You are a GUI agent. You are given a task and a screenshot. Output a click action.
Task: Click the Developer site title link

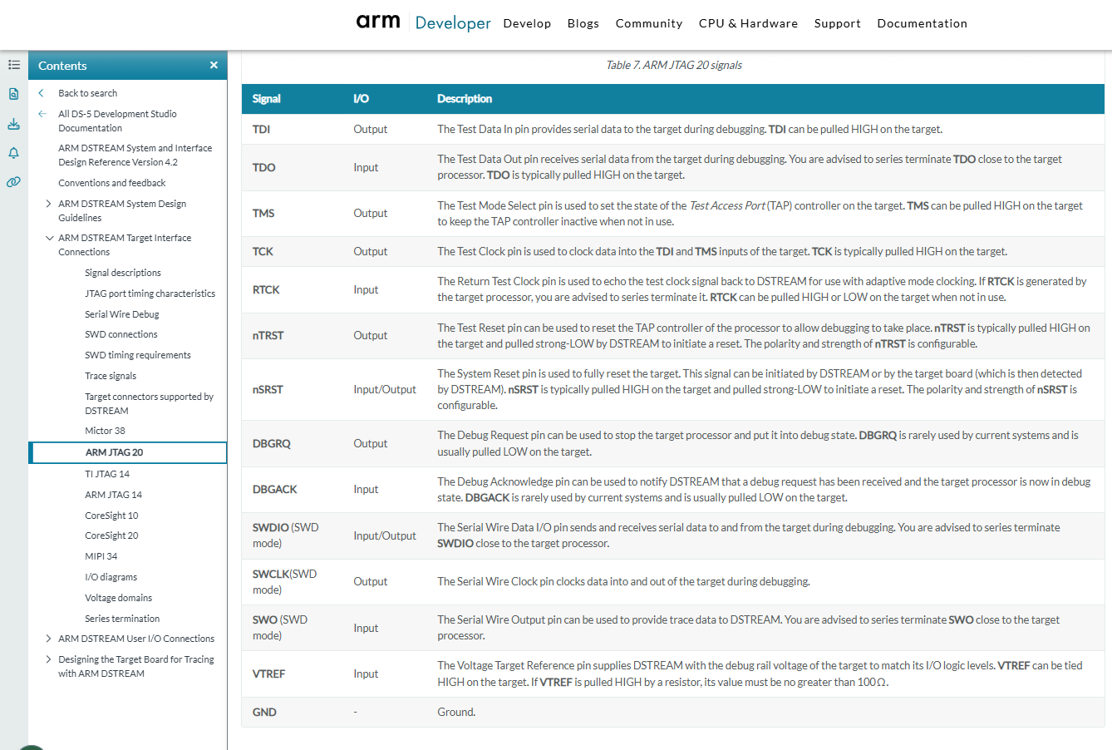tap(453, 23)
